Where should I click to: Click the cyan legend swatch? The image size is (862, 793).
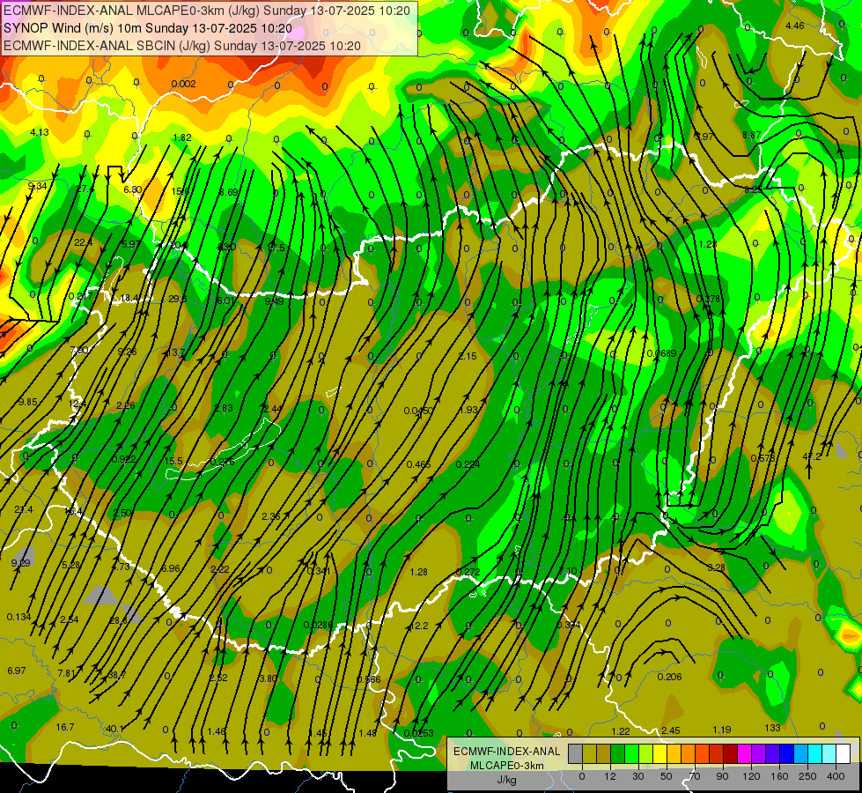(814, 753)
